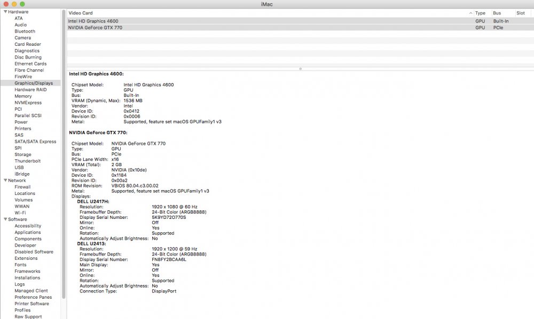Image resolution: width=534 pixels, height=319 pixels.
Task: Show Memory information
Action: pyautogui.click(x=23, y=96)
